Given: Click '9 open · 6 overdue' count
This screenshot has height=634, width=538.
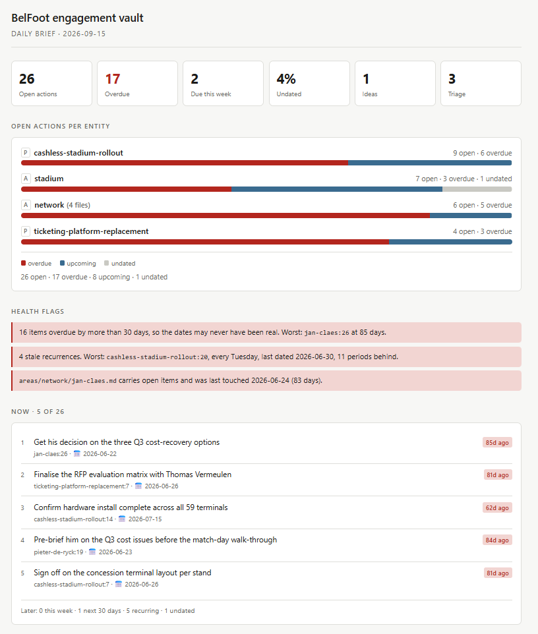Looking at the screenshot, I should [x=482, y=153].
